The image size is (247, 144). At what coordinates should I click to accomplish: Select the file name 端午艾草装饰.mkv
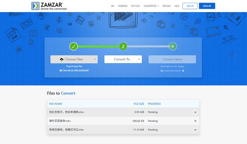pos(60,121)
